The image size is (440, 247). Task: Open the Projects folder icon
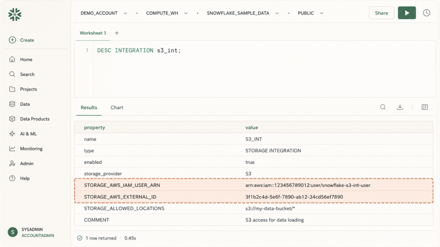point(12,89)
